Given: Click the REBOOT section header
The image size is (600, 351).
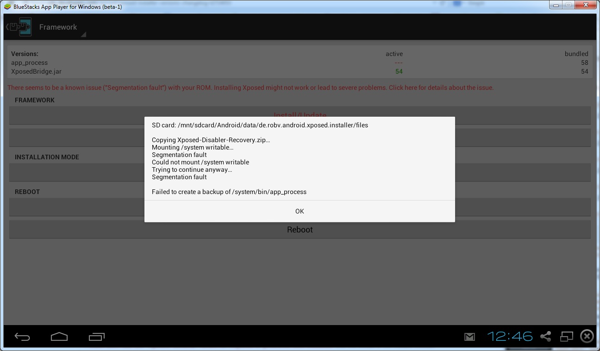Looking at the screenshot, I should point(27,192).
